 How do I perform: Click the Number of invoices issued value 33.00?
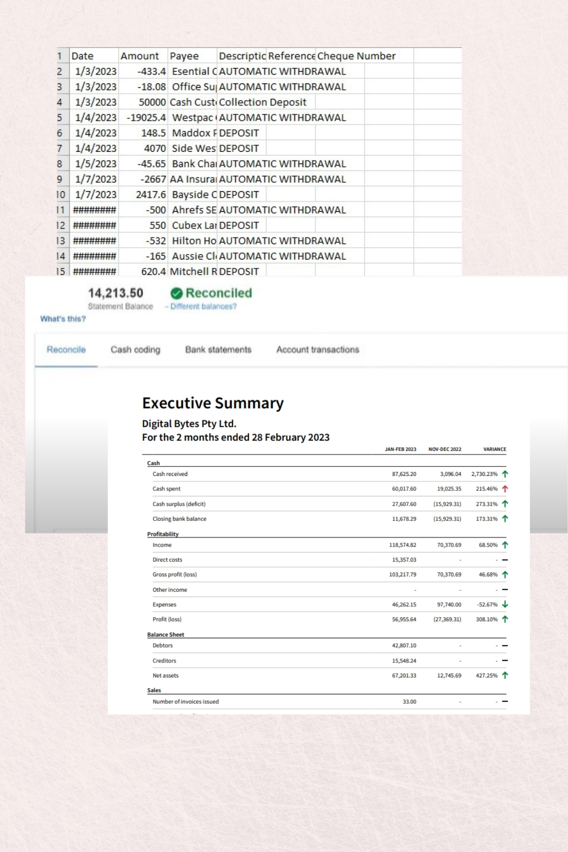coord(409,702)
